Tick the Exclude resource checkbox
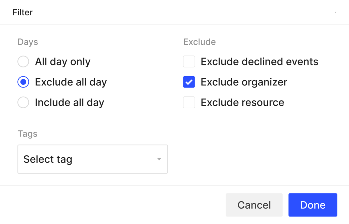The height and width of the screenshot is (224, 349). pyautogui.click(x=189, y=102)
